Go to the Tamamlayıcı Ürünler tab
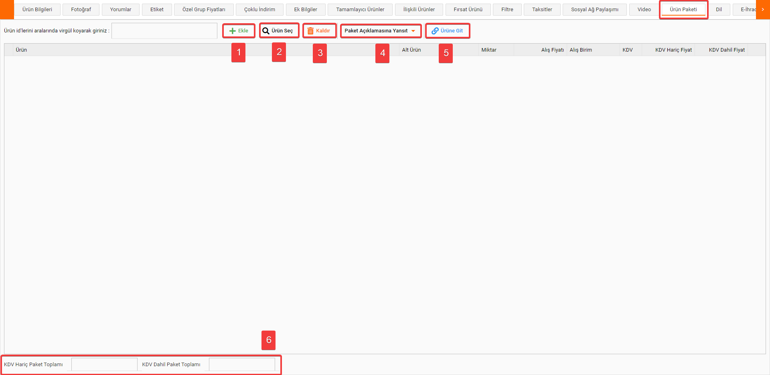 [x=360, y=10]
